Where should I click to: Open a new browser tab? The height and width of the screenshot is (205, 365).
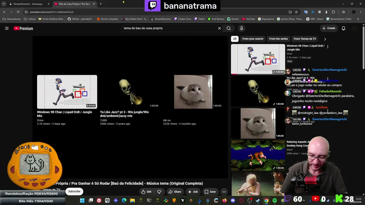click(101, 4)
